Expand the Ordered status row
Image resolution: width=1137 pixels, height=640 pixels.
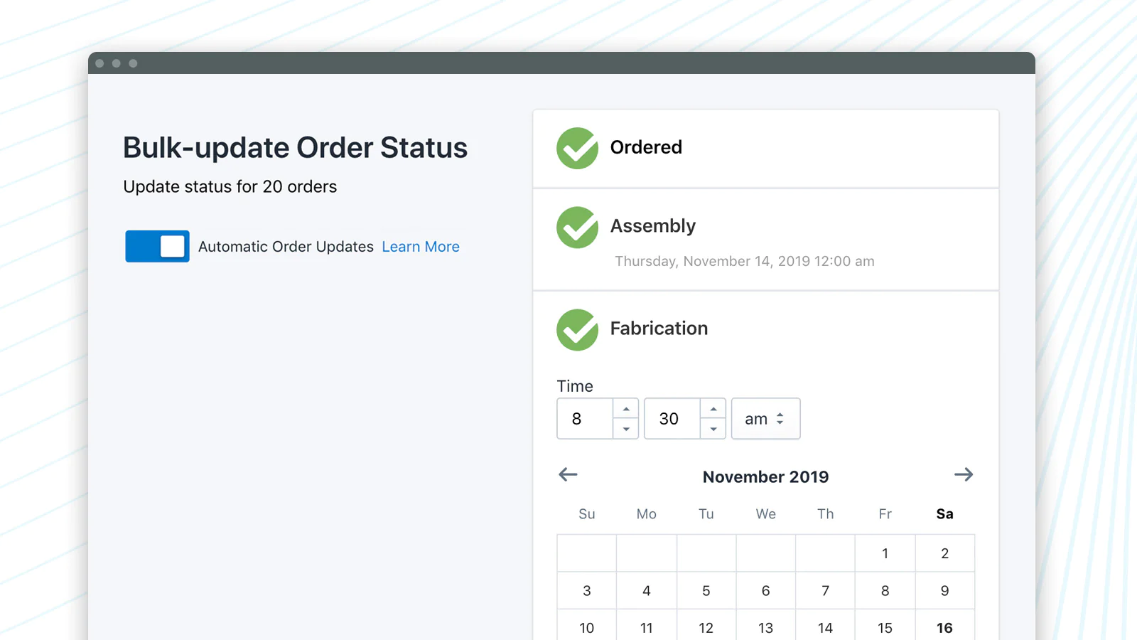click(766, 148)
